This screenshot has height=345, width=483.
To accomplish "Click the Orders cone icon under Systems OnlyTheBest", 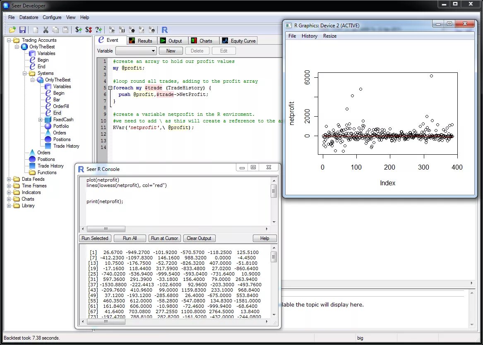I will pyautogui.click(x=48, y=133).
